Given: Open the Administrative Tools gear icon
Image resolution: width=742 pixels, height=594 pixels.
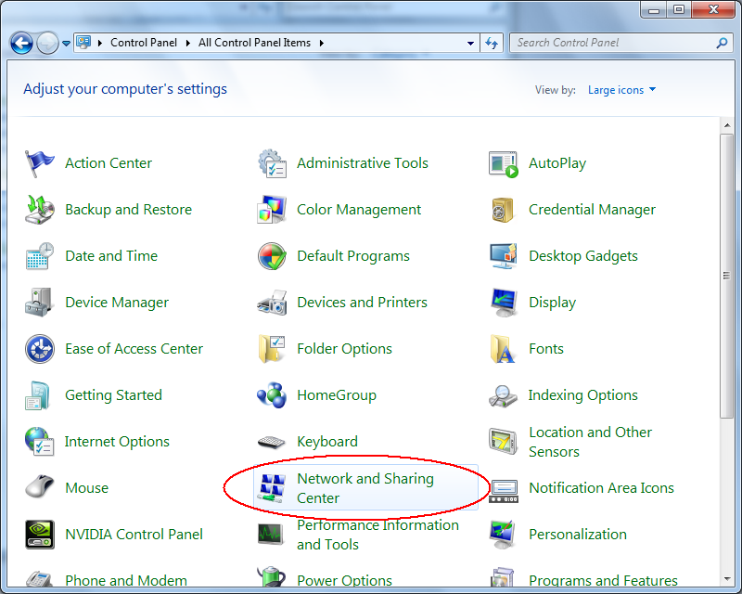Looking at the screenshot, I should (x=272, y=163).
